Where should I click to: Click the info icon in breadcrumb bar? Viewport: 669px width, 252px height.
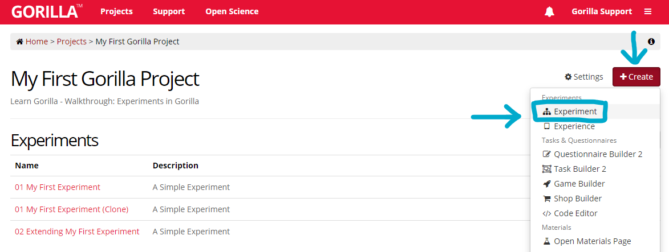[651, 42]
